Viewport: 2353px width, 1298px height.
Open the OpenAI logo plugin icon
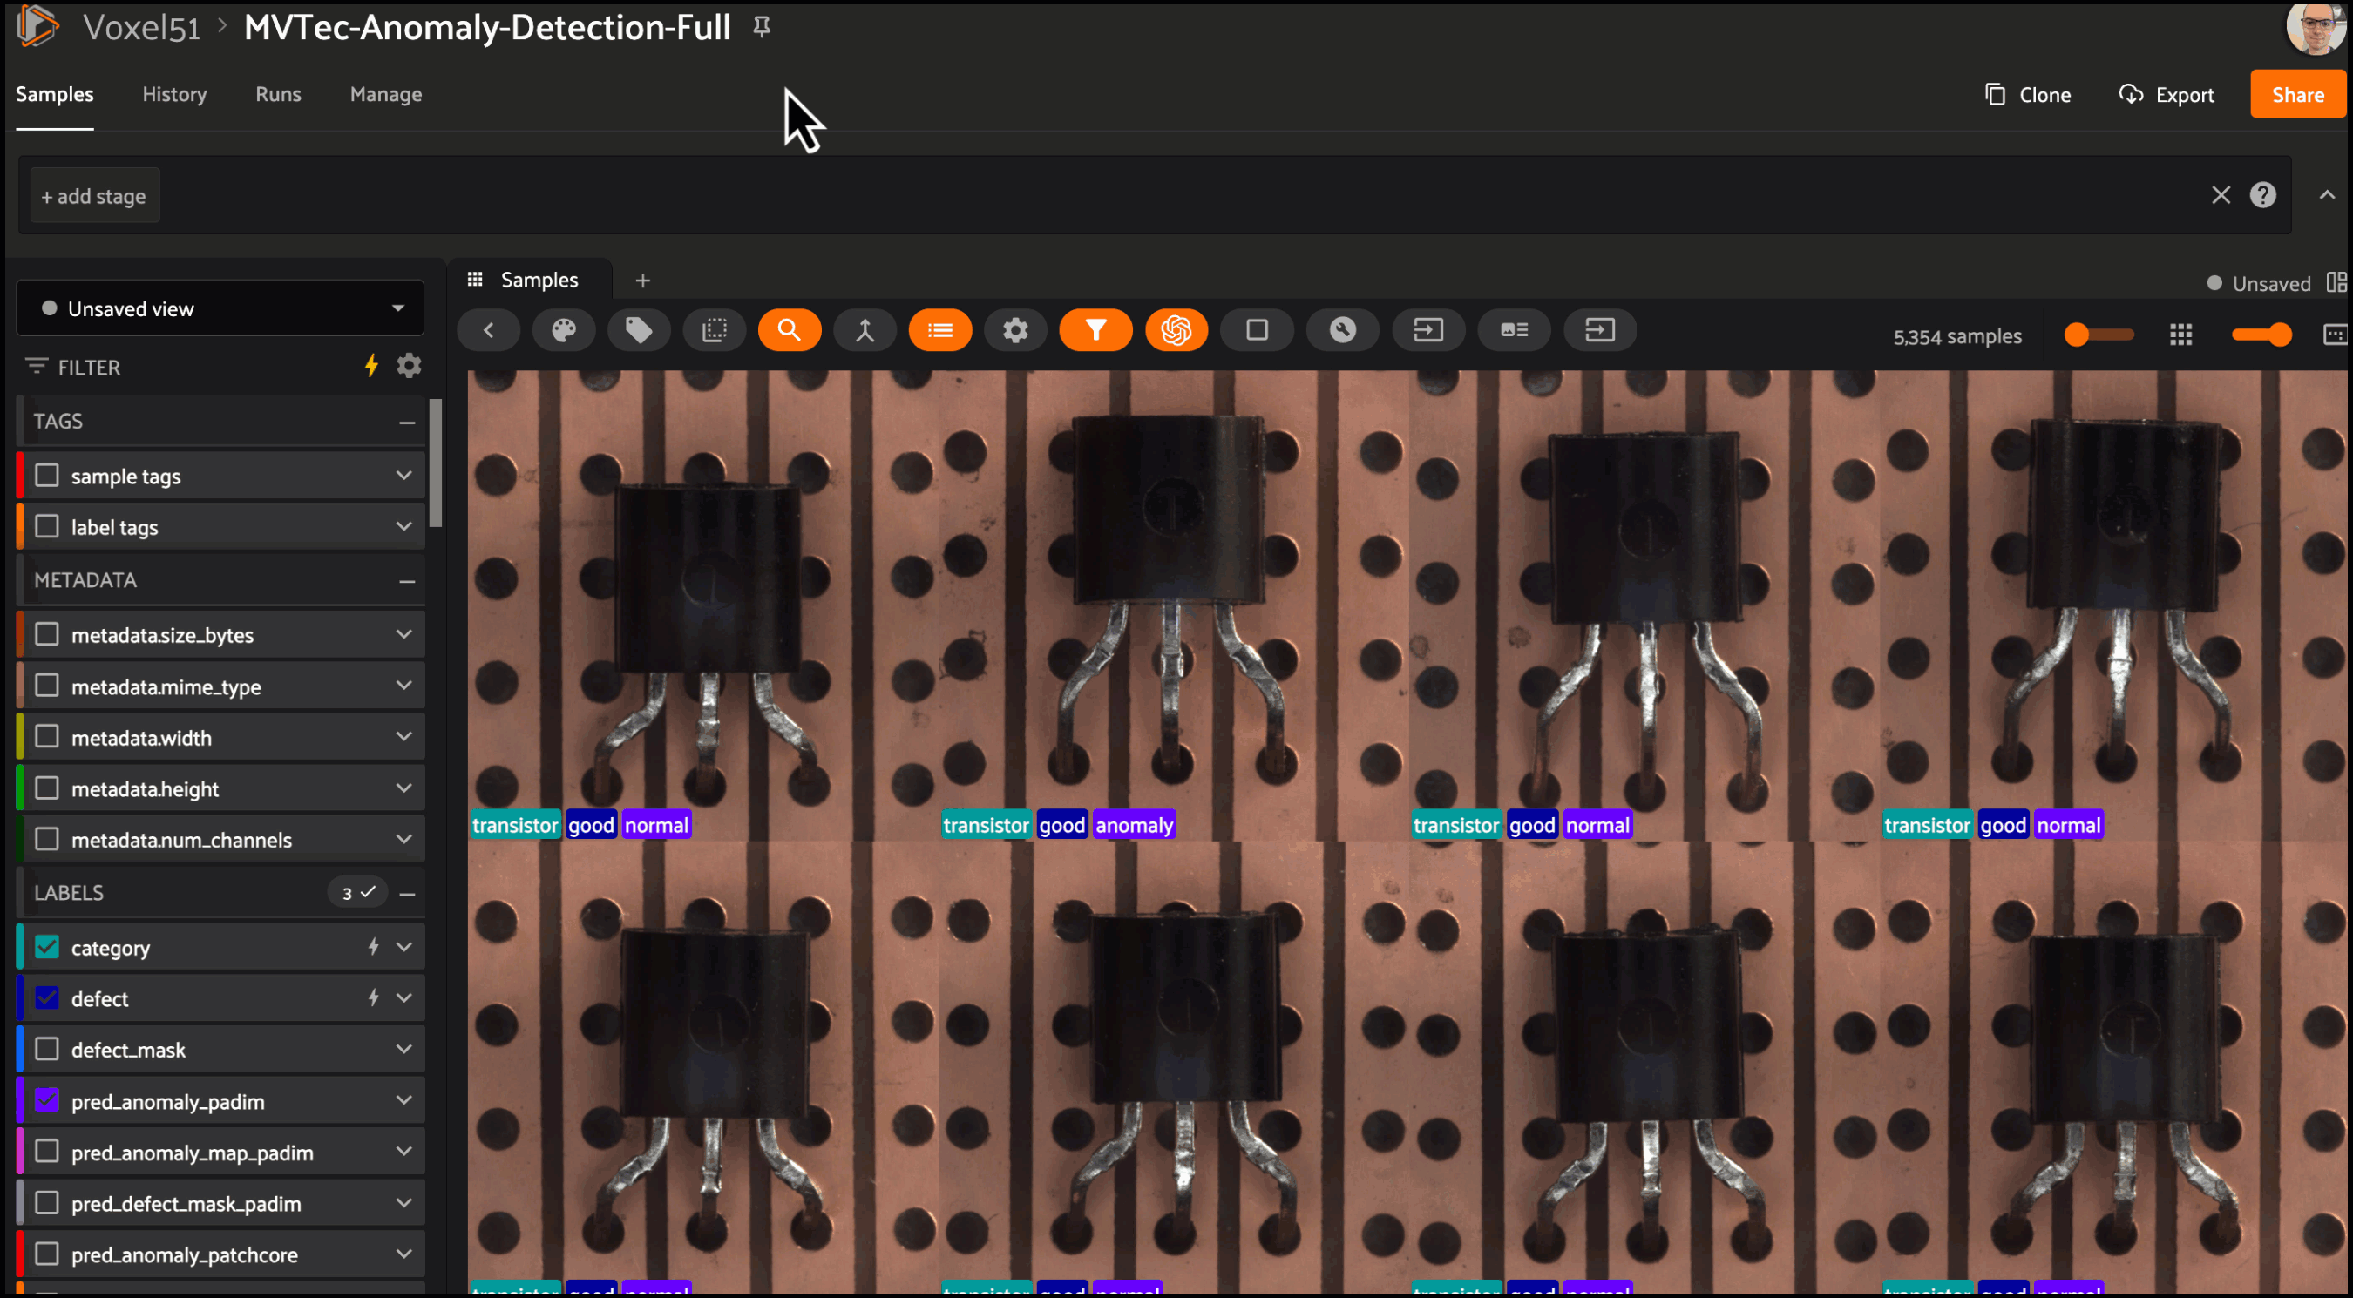(1176, 330)
